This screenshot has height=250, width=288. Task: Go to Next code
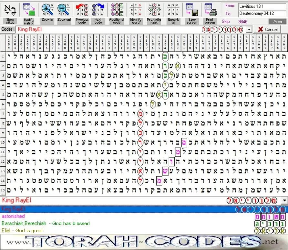pos(98,14)
